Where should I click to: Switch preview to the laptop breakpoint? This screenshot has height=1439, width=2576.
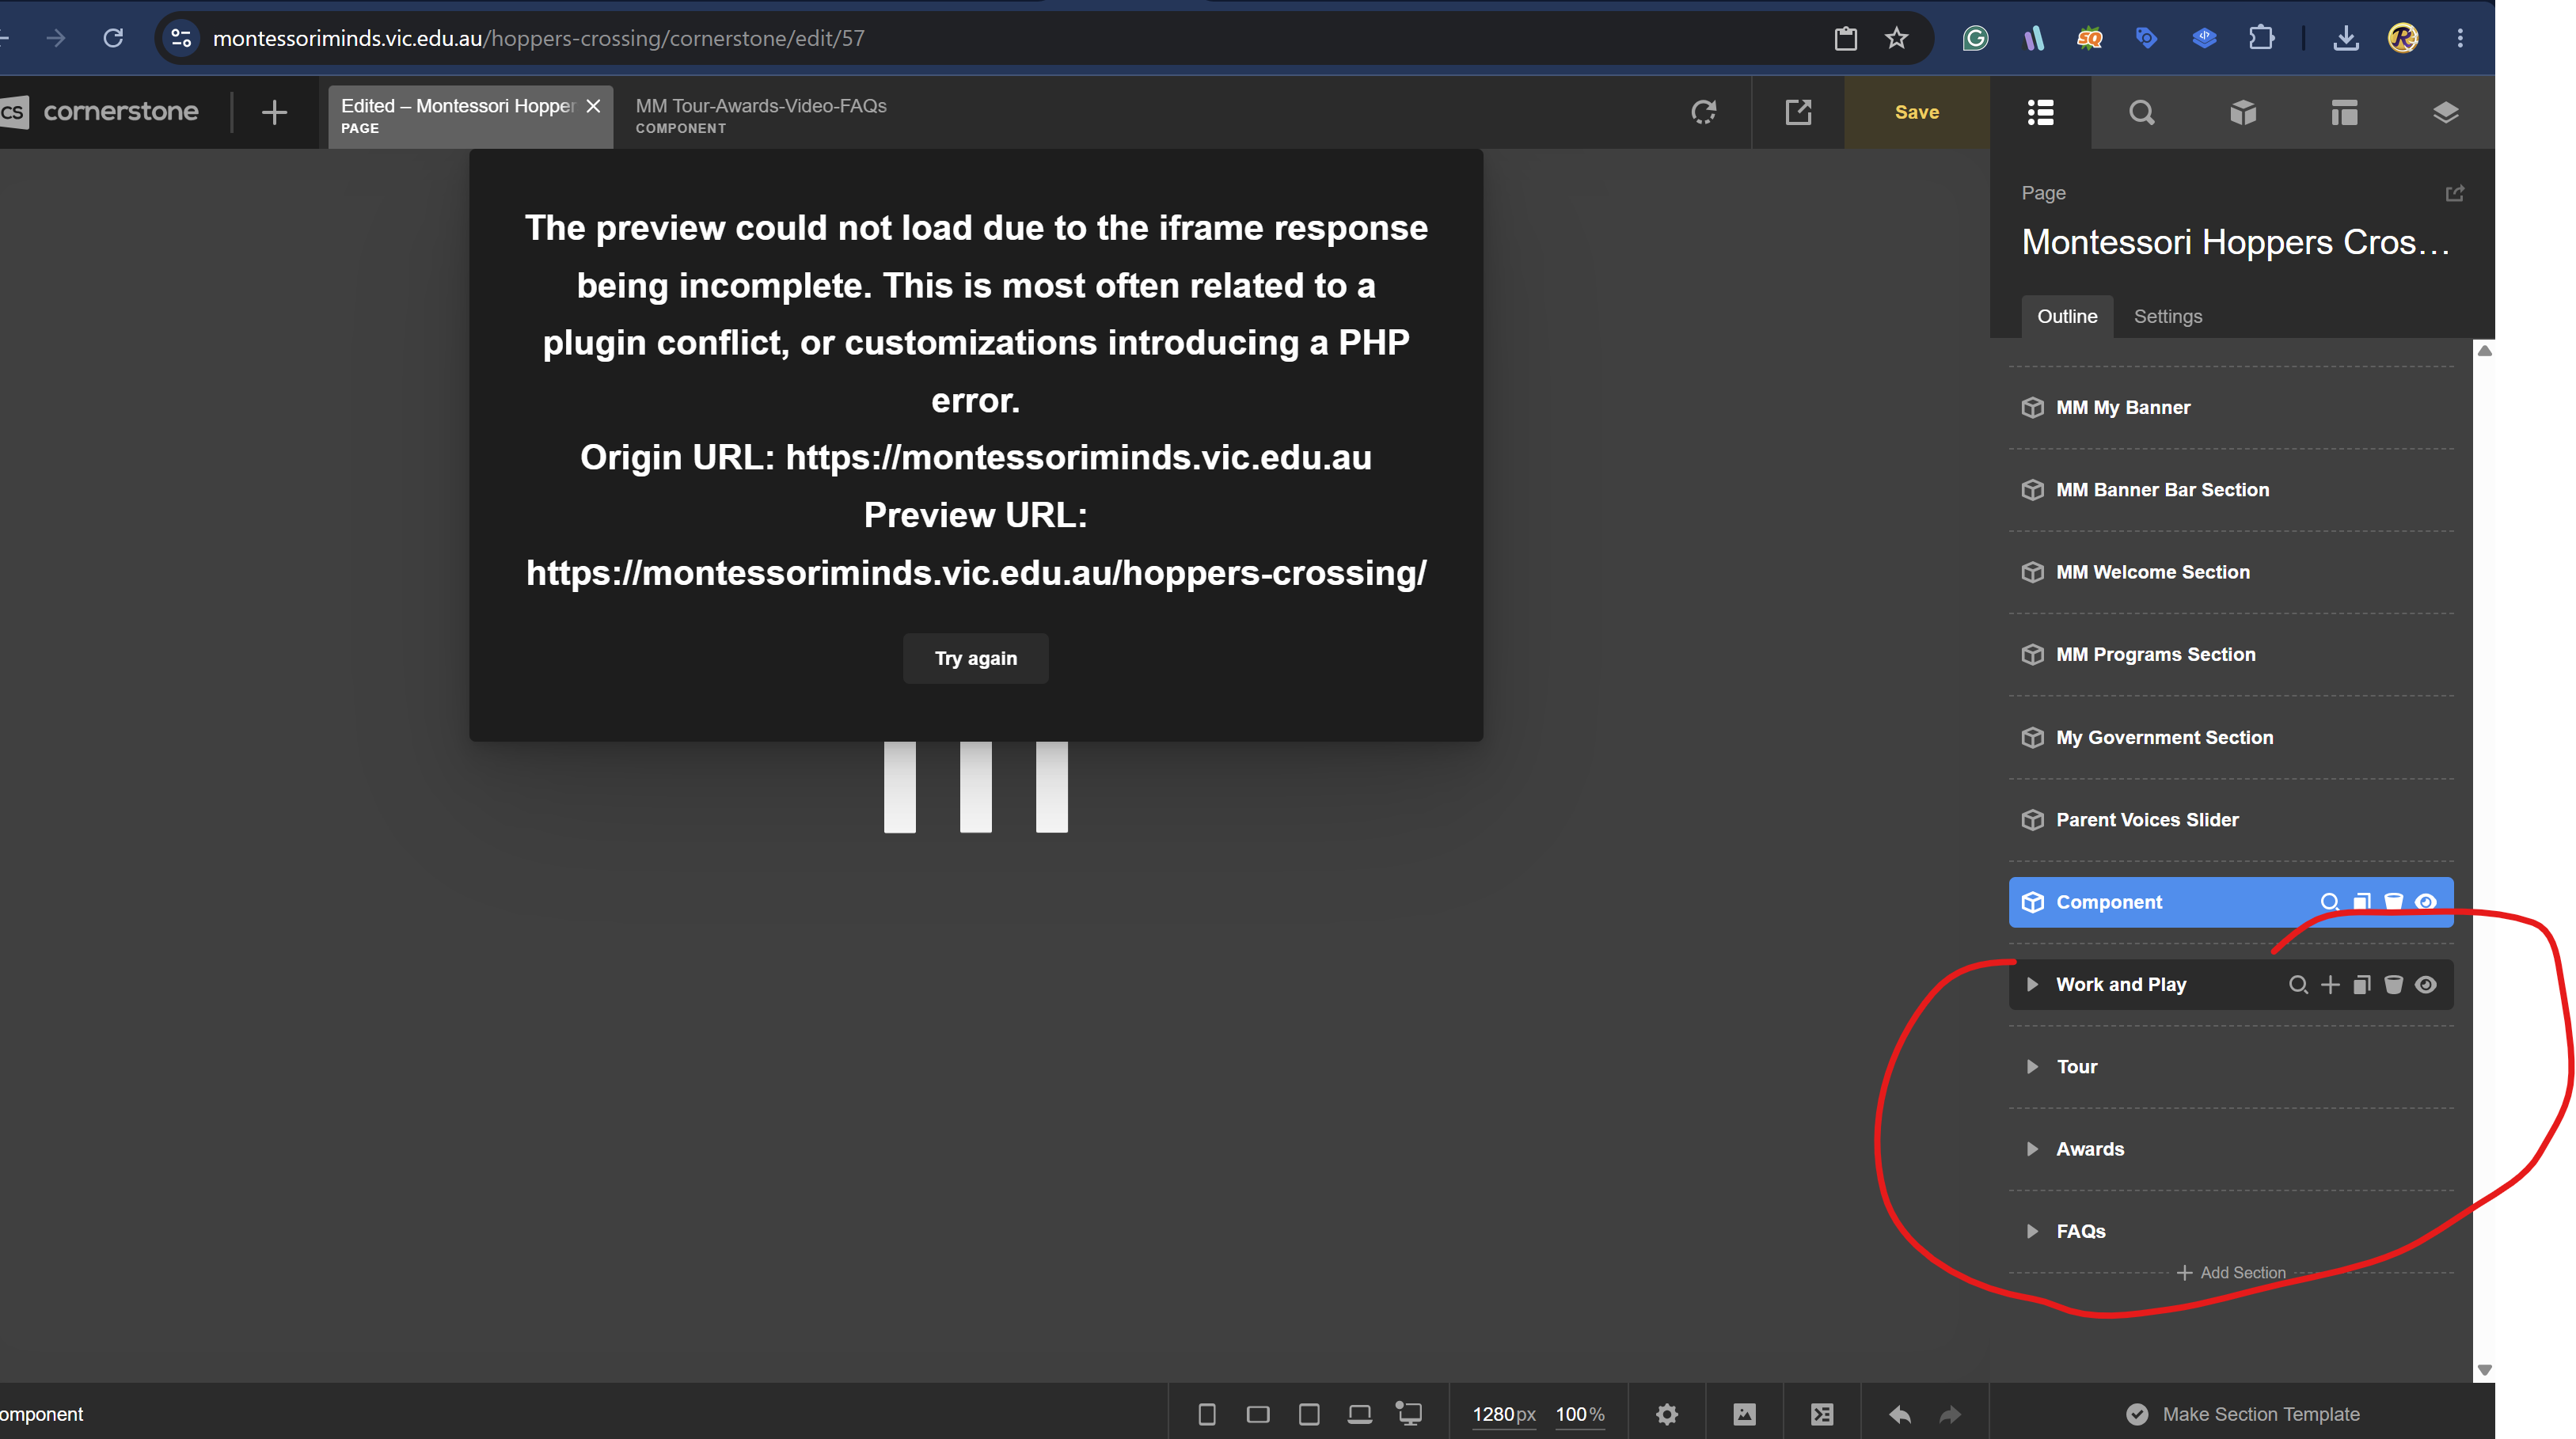tap(1359, 1414)
